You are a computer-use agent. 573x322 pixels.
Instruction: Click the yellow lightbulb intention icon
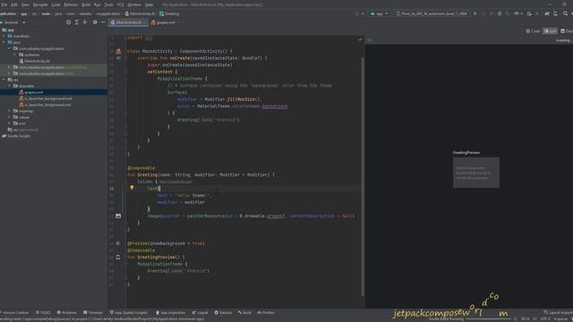pos(132,188)
